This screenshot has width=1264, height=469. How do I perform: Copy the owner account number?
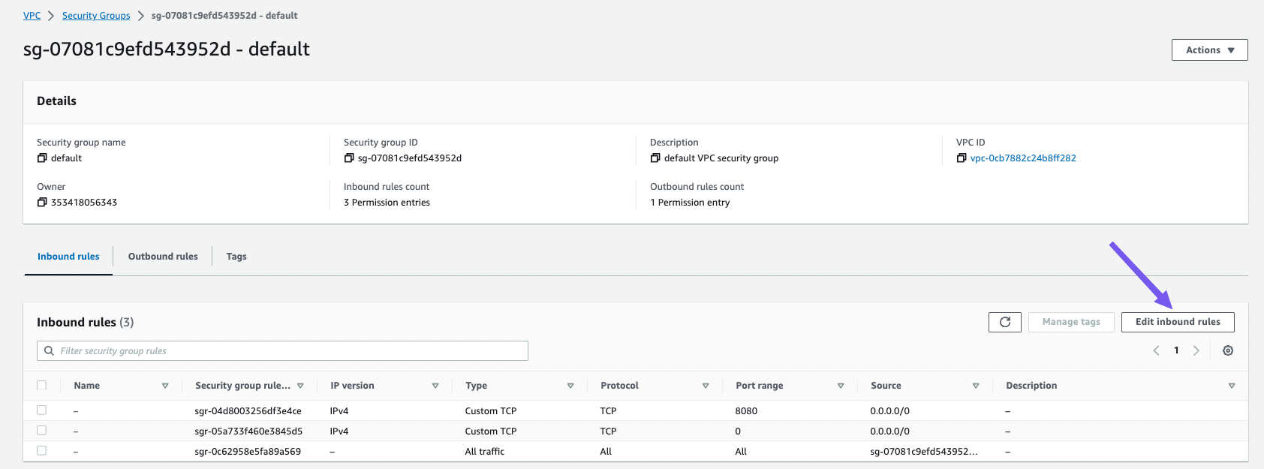pos(42,203)
